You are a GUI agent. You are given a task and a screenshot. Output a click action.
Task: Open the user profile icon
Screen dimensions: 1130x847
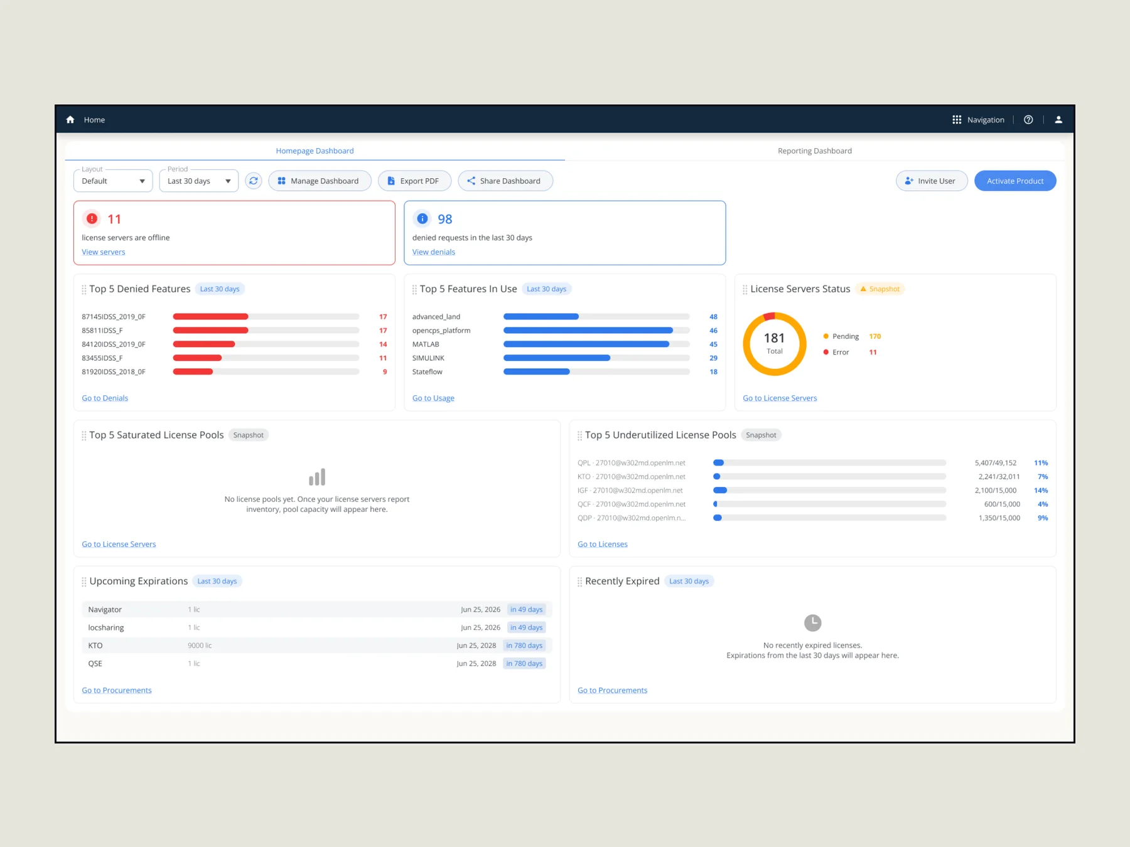point(1058,120)
